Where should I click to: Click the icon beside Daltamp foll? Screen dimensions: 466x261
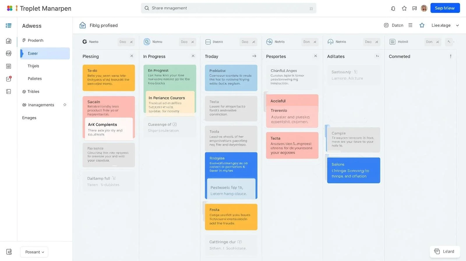(114, 178)
